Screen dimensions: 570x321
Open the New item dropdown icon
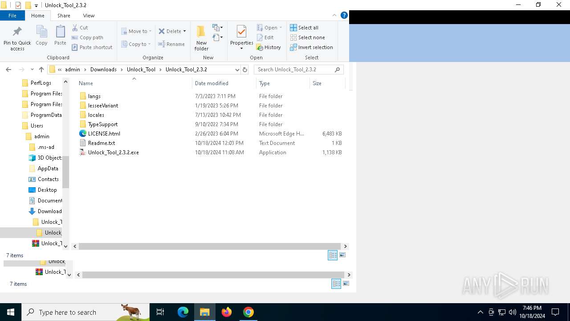pyautogui.click(x=218, y=28)
